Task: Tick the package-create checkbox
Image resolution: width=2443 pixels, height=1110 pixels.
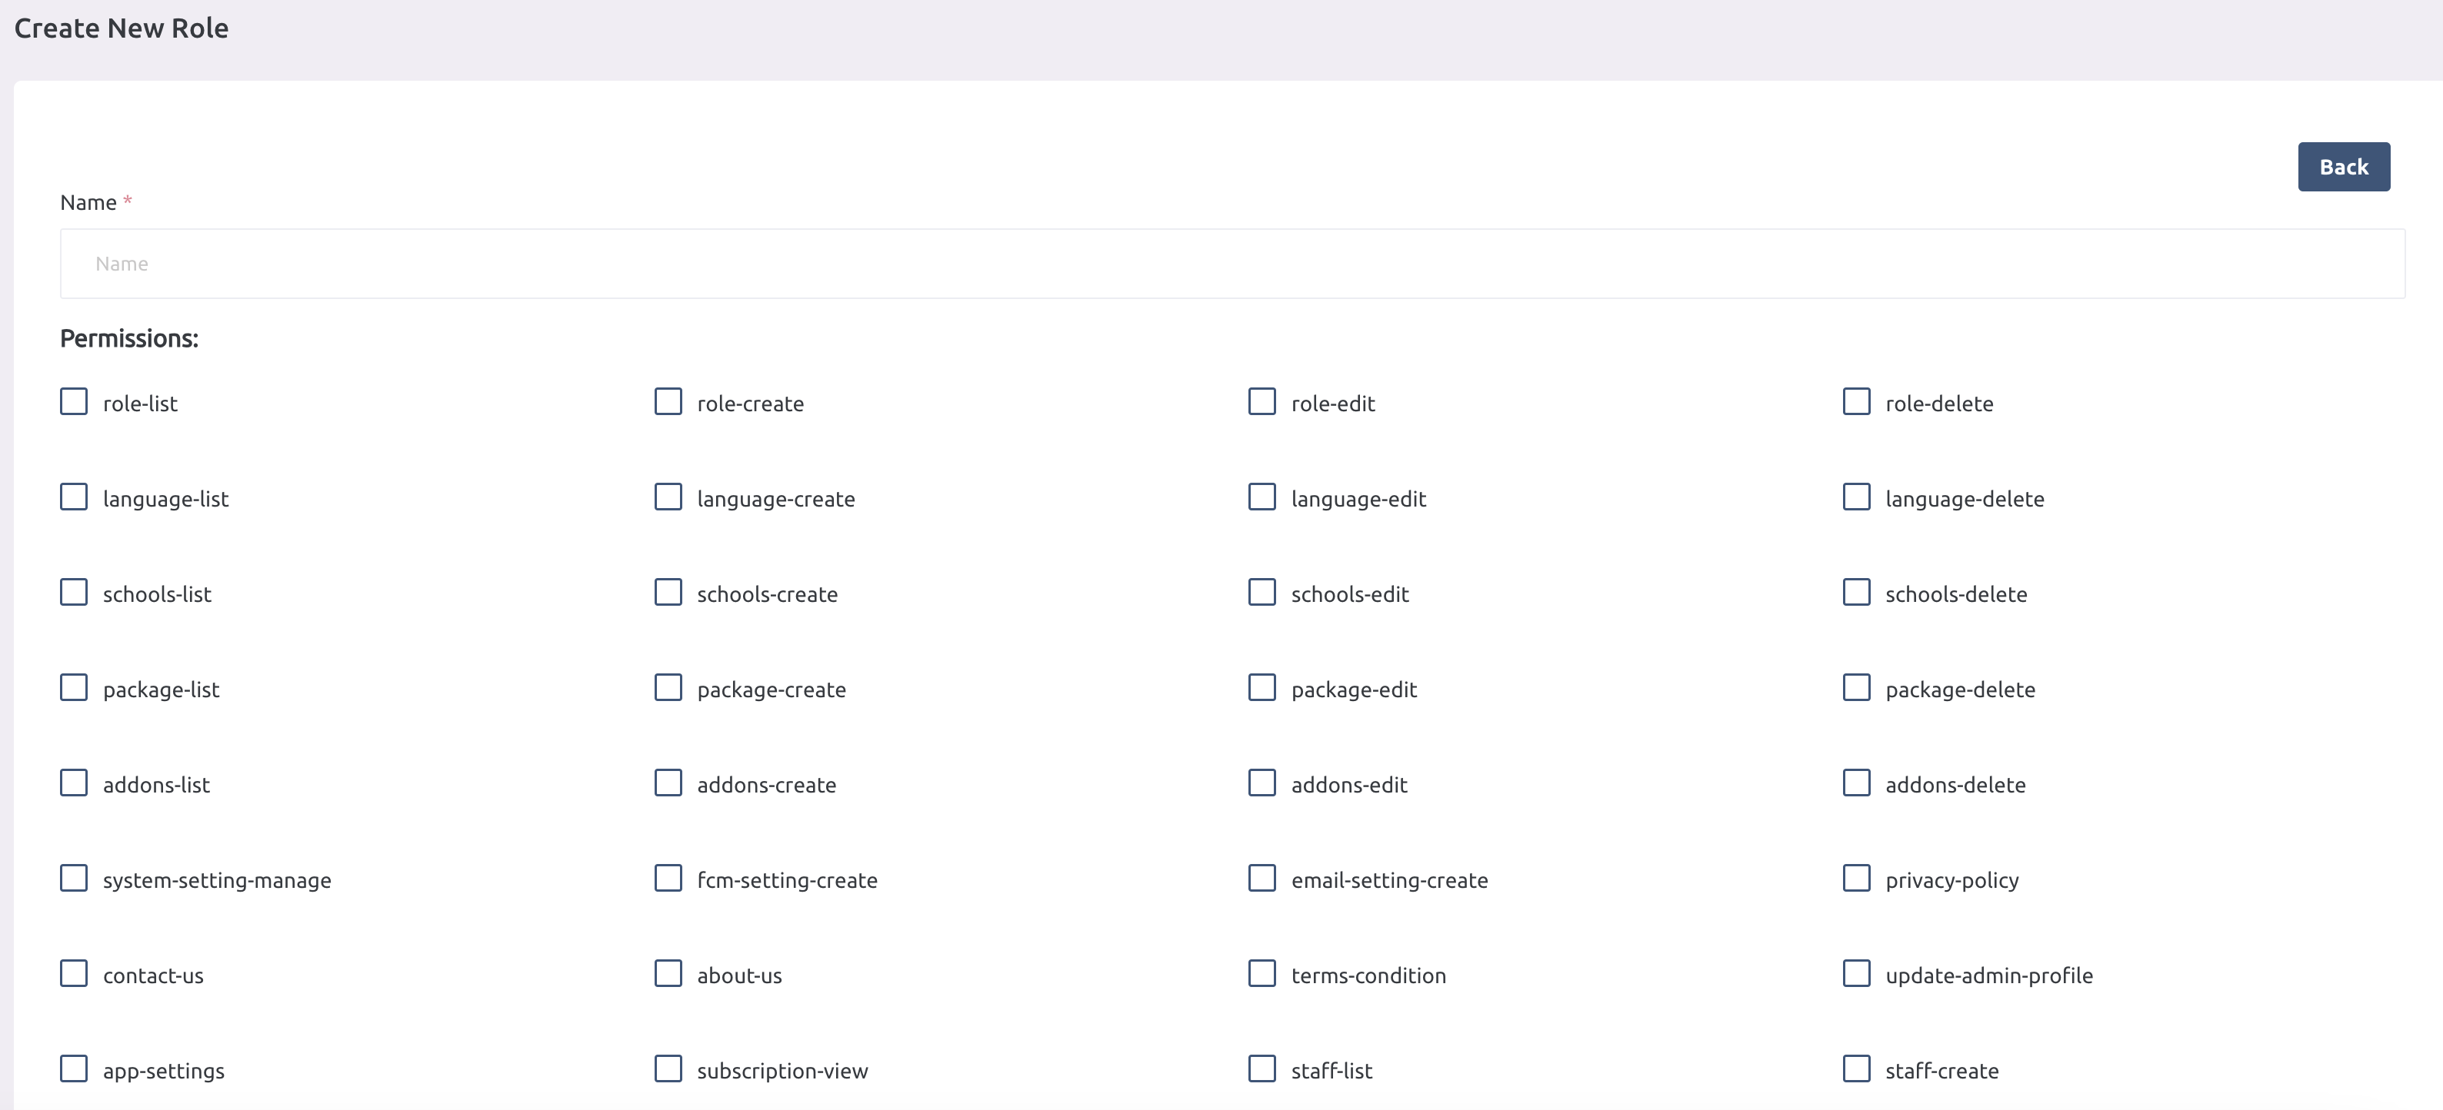Action: [668, 688]
